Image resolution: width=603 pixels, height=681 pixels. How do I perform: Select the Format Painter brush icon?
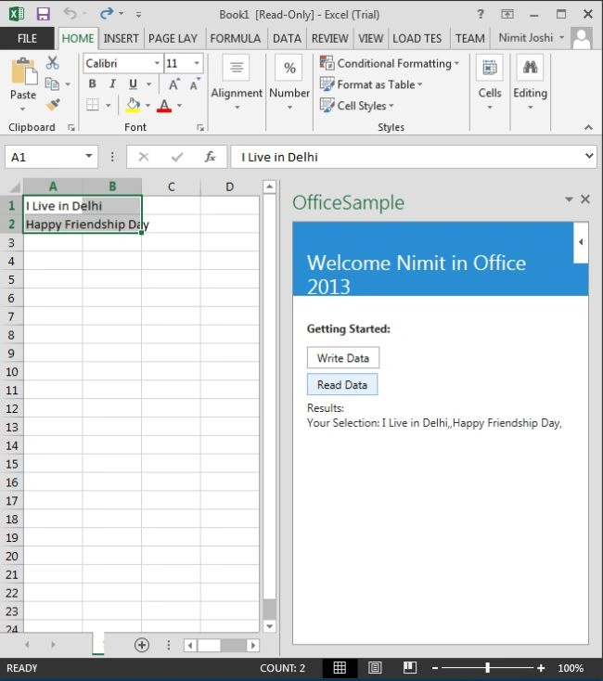click(x=53, y=104)
